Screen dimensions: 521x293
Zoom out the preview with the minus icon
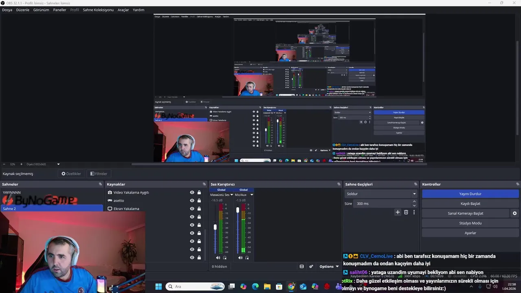coord(4,164)
